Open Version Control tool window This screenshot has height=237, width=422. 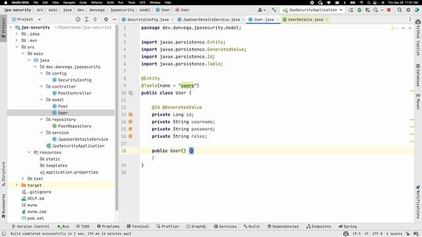click(31, 226)
